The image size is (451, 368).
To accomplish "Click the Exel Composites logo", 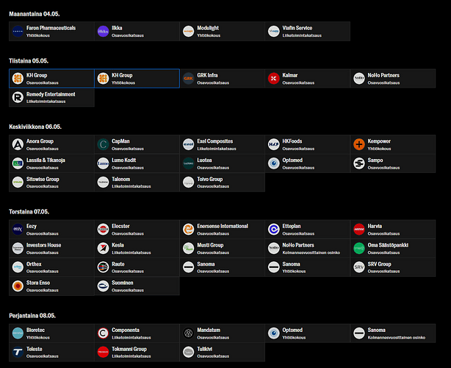I will pyautogui.click(x=188, y=144).
